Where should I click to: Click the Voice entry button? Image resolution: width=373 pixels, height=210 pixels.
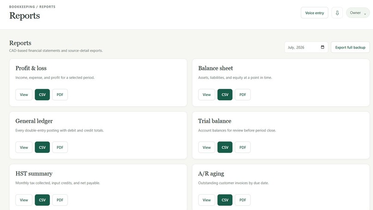point(315,13)
